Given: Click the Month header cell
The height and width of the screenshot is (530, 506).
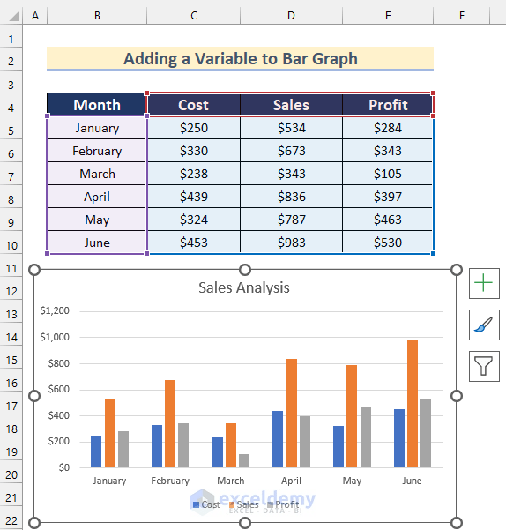Looking at the screenshot, I should [x=97, y=105].
